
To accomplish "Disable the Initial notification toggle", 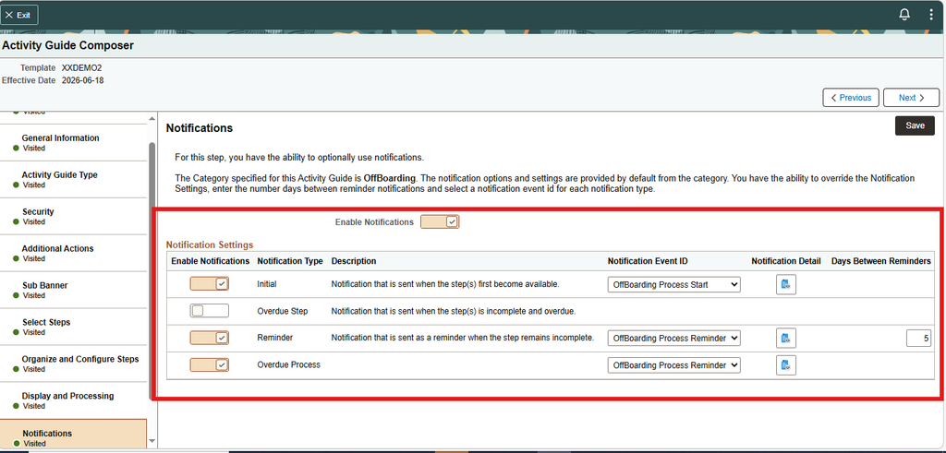I will click(x=210, y=284).
